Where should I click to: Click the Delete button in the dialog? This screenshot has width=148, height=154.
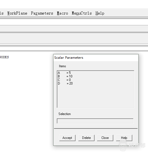[x=86, y=138]
